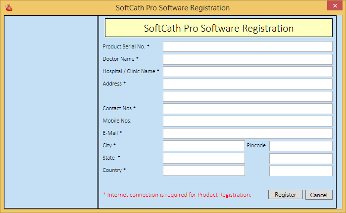Click the Product Serial No. input field
The width and height of the screenshot is (346, 213).
[x=247, y=46]
